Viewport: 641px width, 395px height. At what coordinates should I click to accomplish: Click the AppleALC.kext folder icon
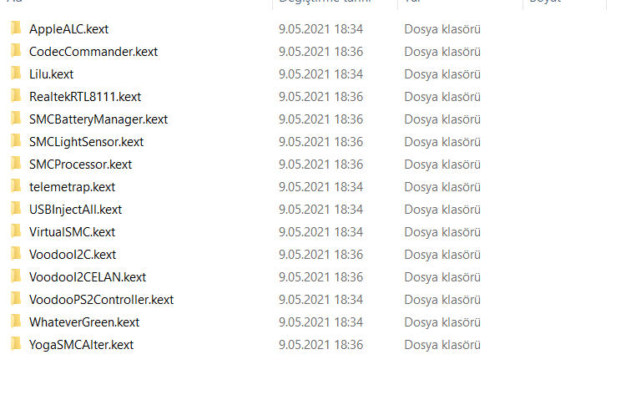16,28
